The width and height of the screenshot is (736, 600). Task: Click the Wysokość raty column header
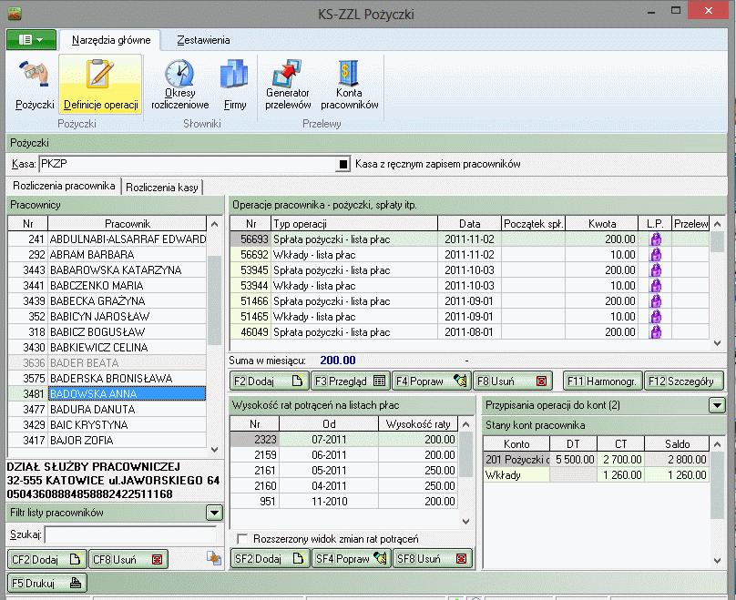point(418,424)
